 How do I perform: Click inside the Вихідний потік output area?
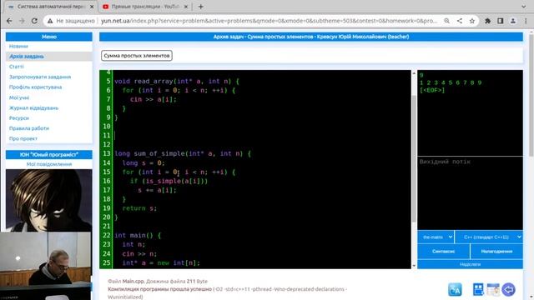tap(470, 193)
